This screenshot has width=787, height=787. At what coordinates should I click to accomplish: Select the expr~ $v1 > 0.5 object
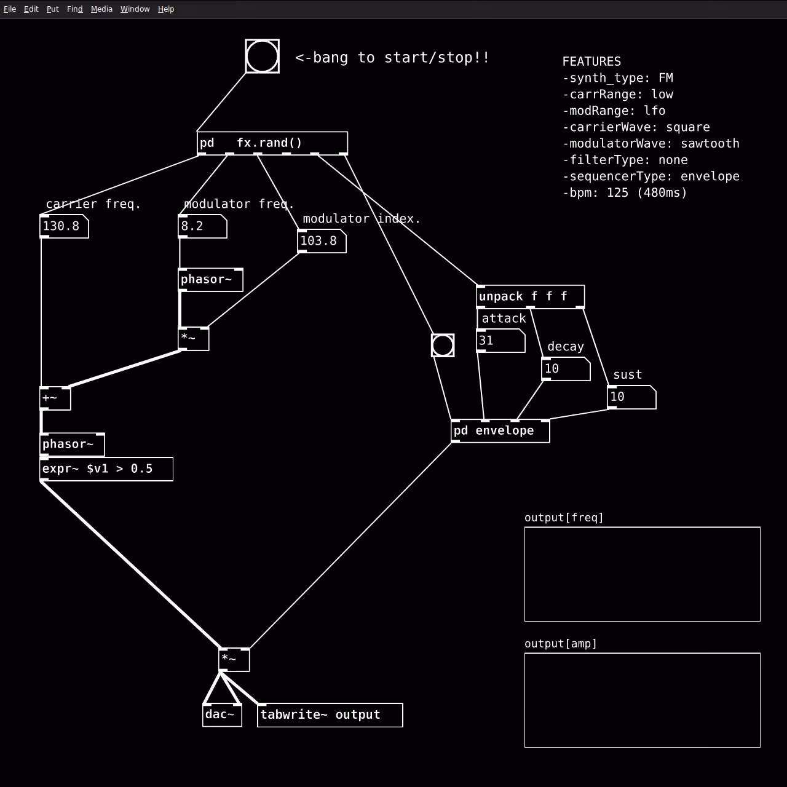pos(106,469)
